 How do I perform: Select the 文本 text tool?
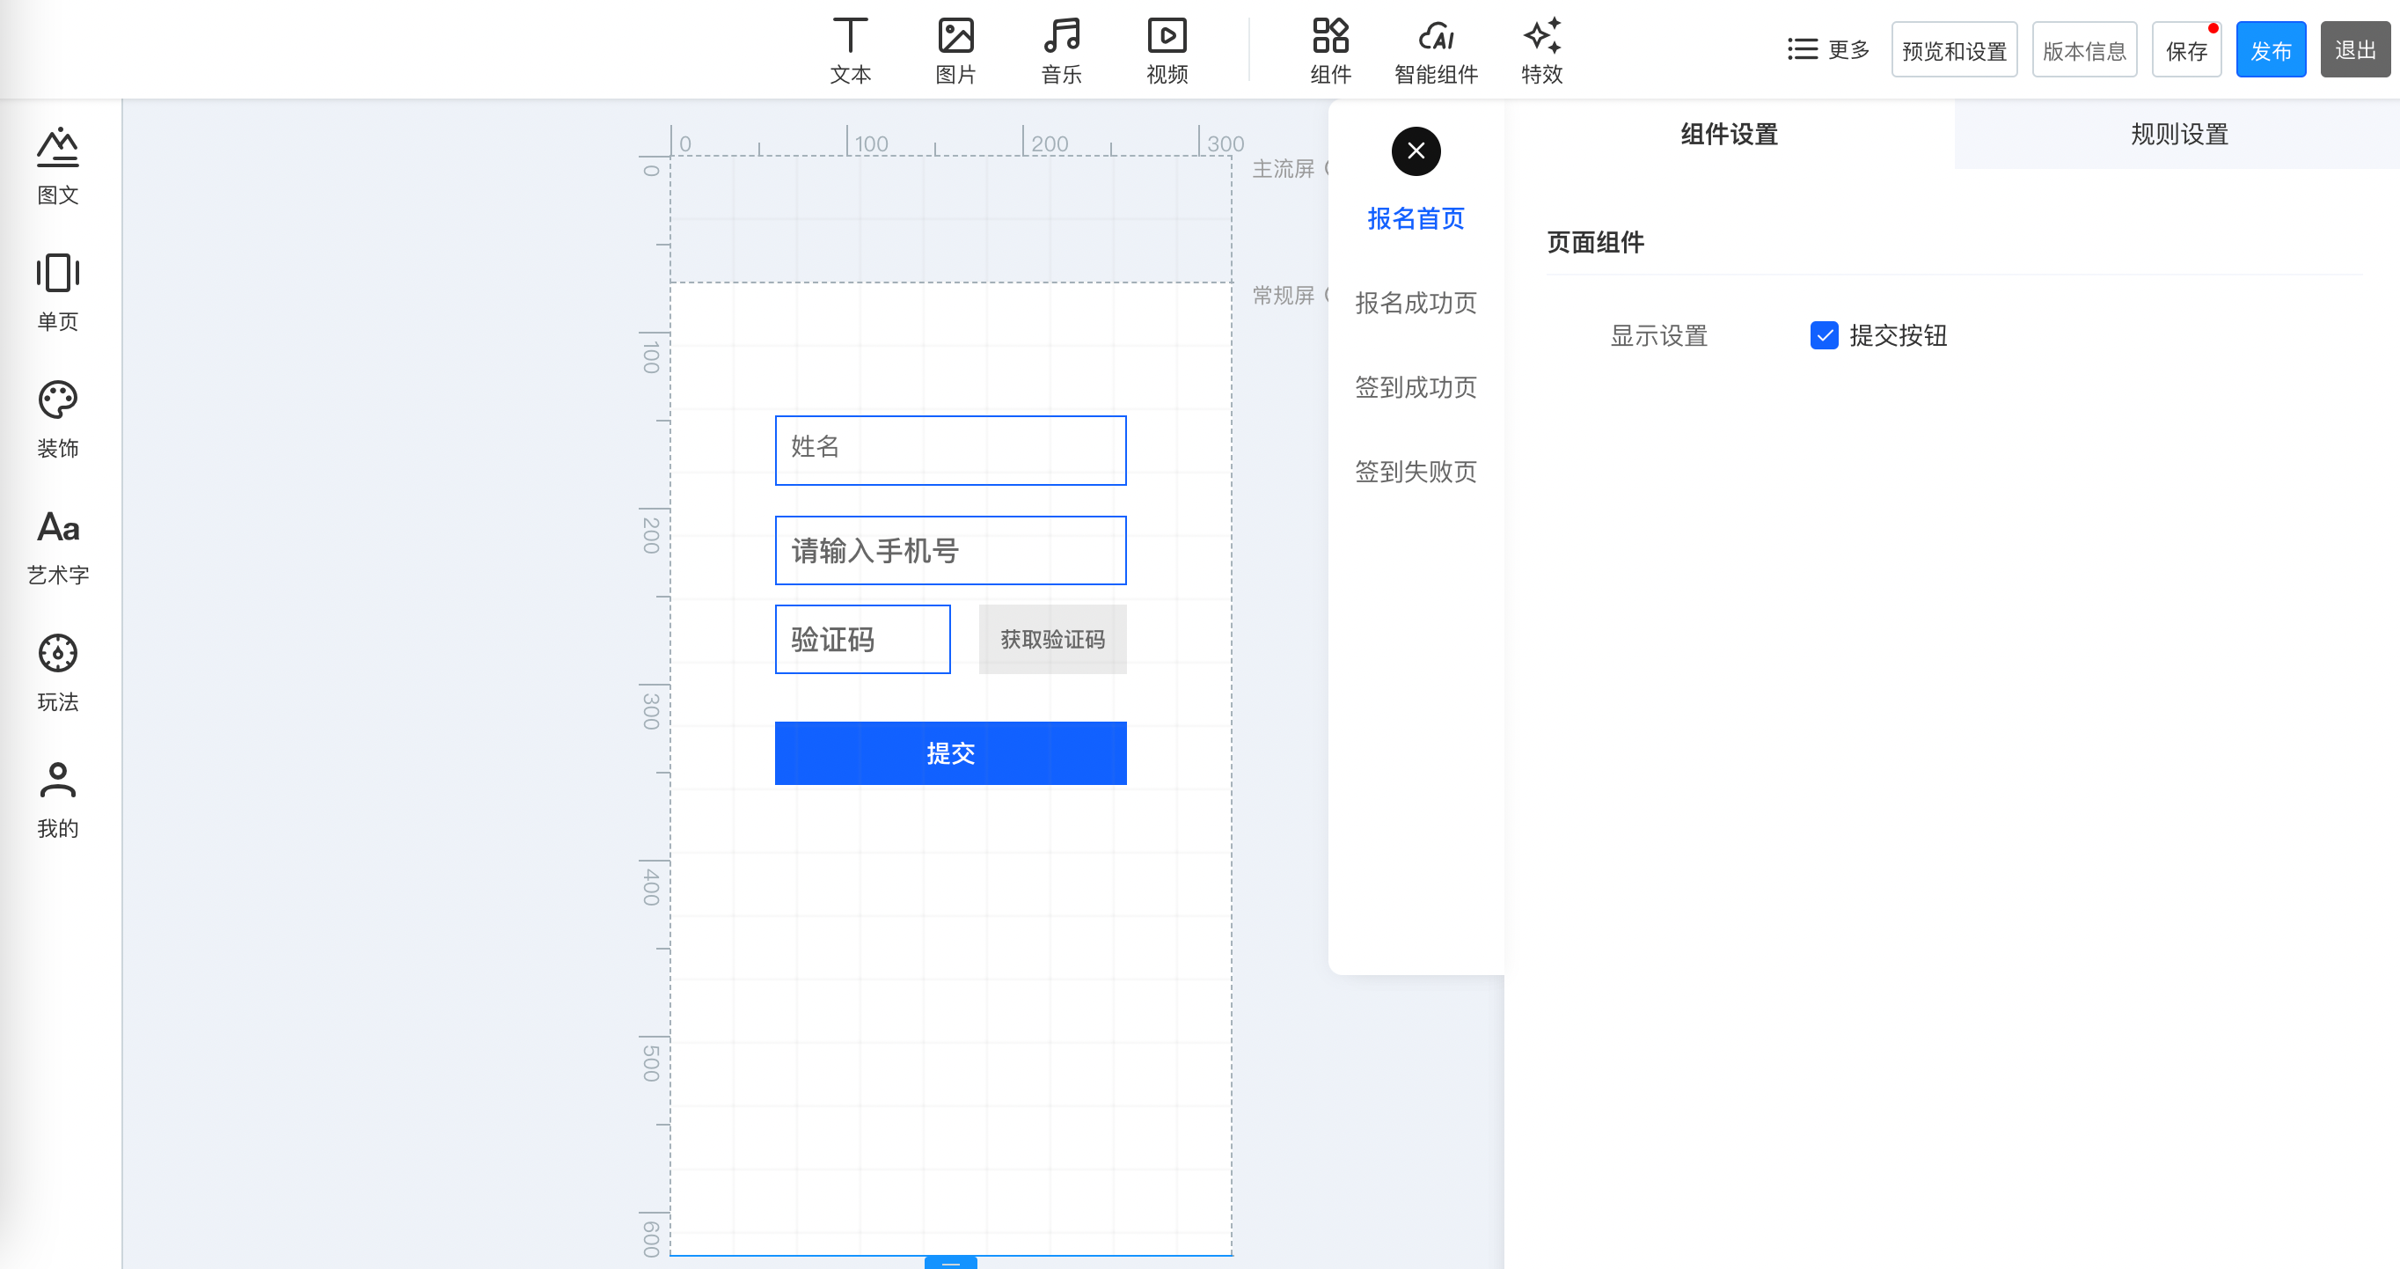click(850, 50)
